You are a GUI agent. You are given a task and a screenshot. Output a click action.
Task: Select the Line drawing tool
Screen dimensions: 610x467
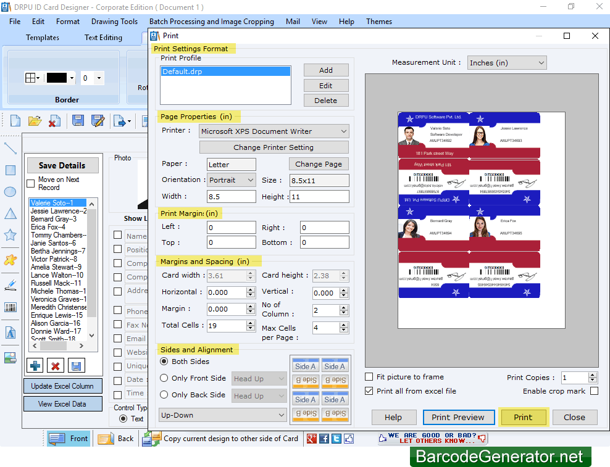point(9,148)
